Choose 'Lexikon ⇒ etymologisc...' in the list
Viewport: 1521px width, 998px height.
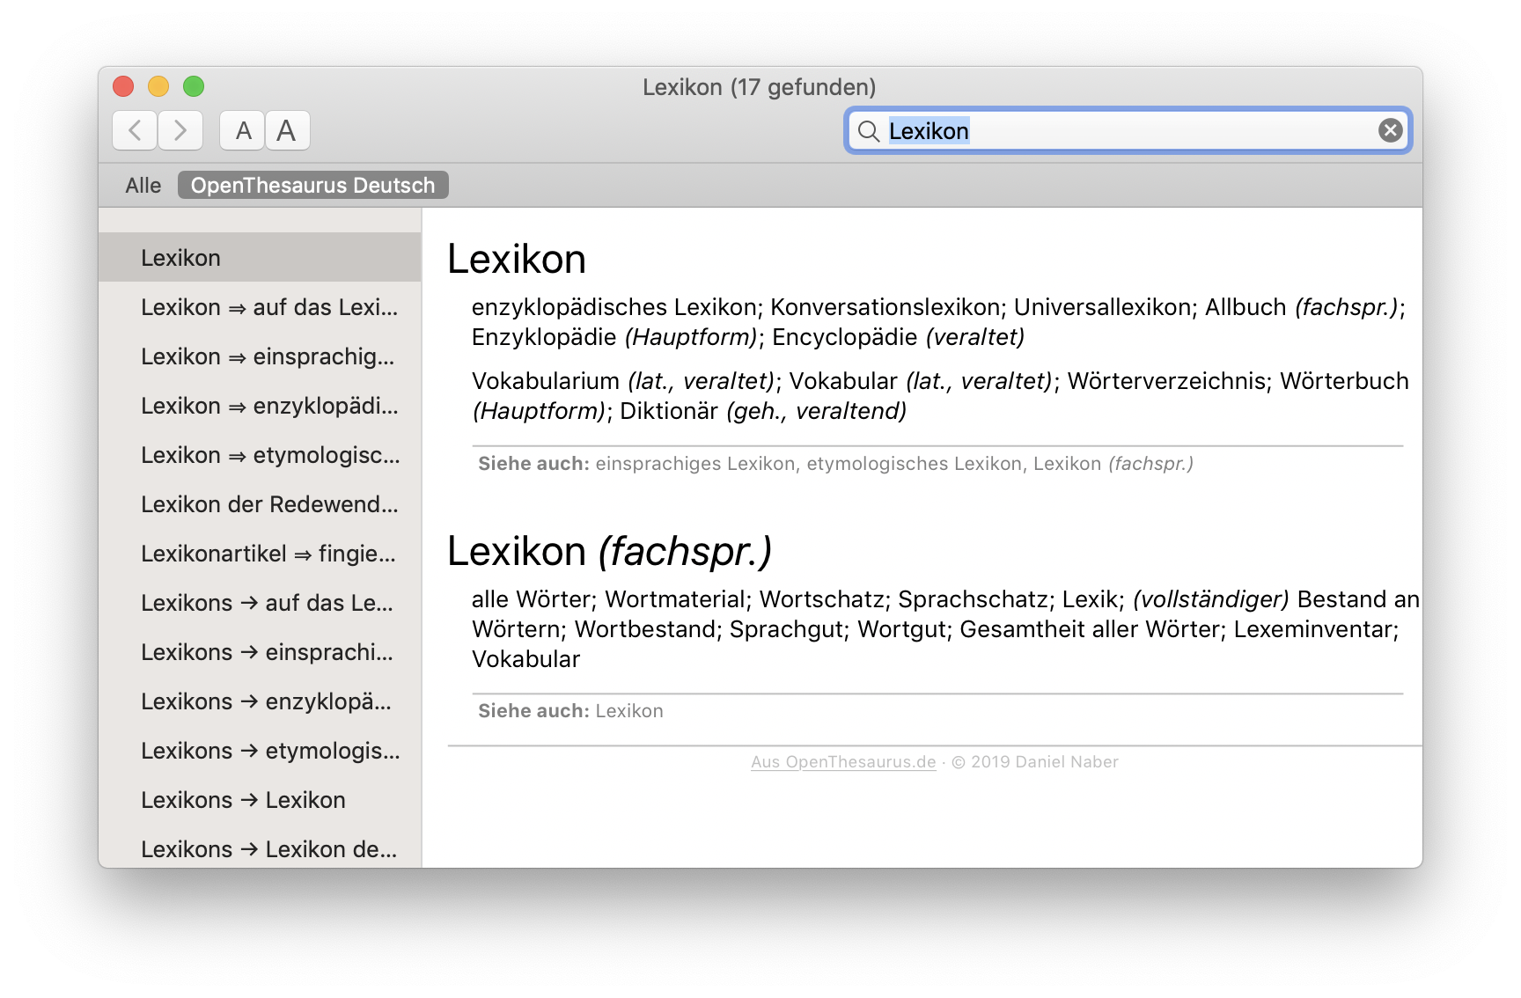pos(269,455)
